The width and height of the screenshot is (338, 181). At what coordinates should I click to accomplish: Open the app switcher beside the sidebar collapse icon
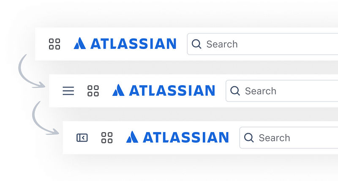point(107,138)
